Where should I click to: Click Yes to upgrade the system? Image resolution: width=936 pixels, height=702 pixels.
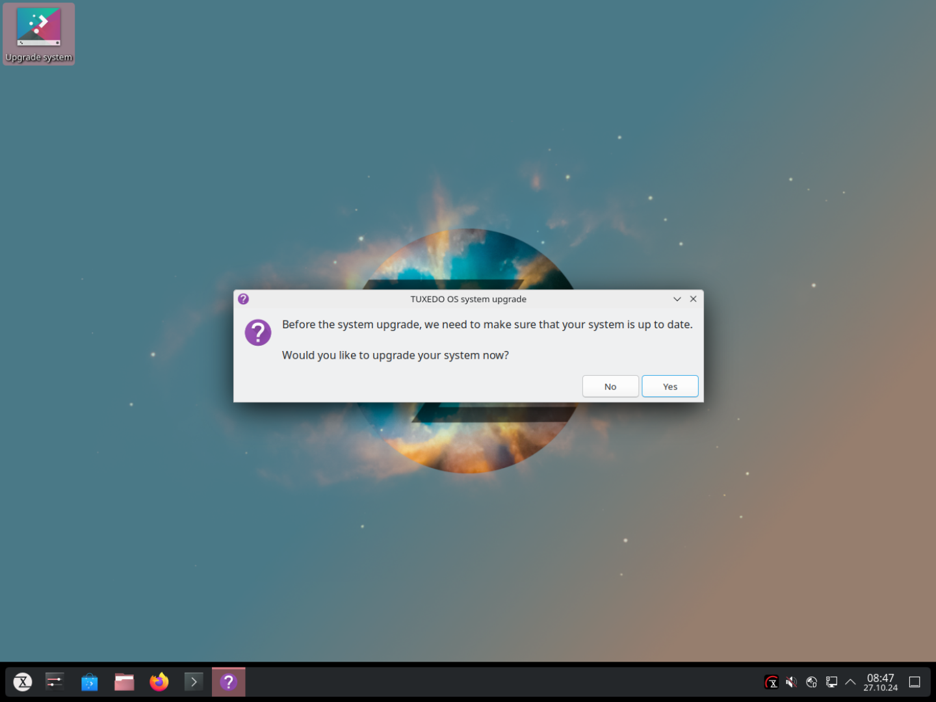[x=669, y=386]
